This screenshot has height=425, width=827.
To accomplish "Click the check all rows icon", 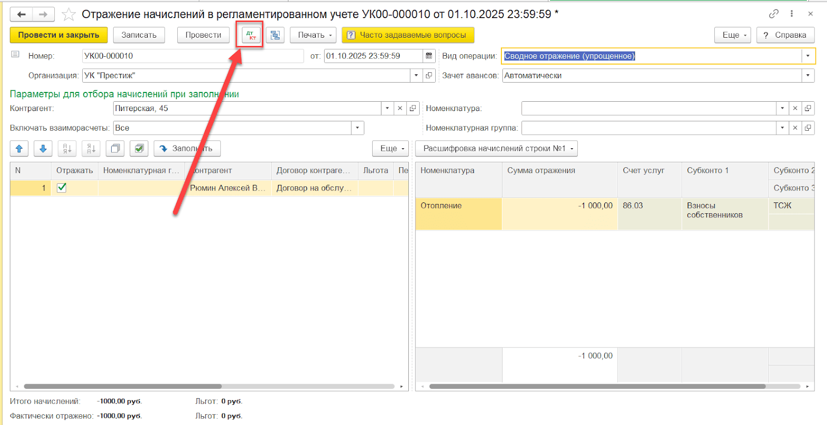I will click(139, 149).
